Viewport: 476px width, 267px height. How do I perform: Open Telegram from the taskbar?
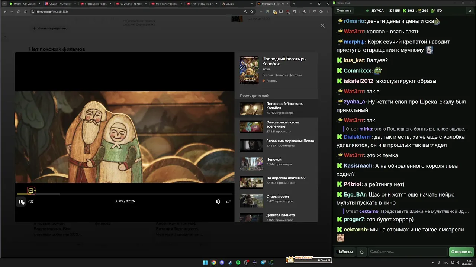coord(263,263)
